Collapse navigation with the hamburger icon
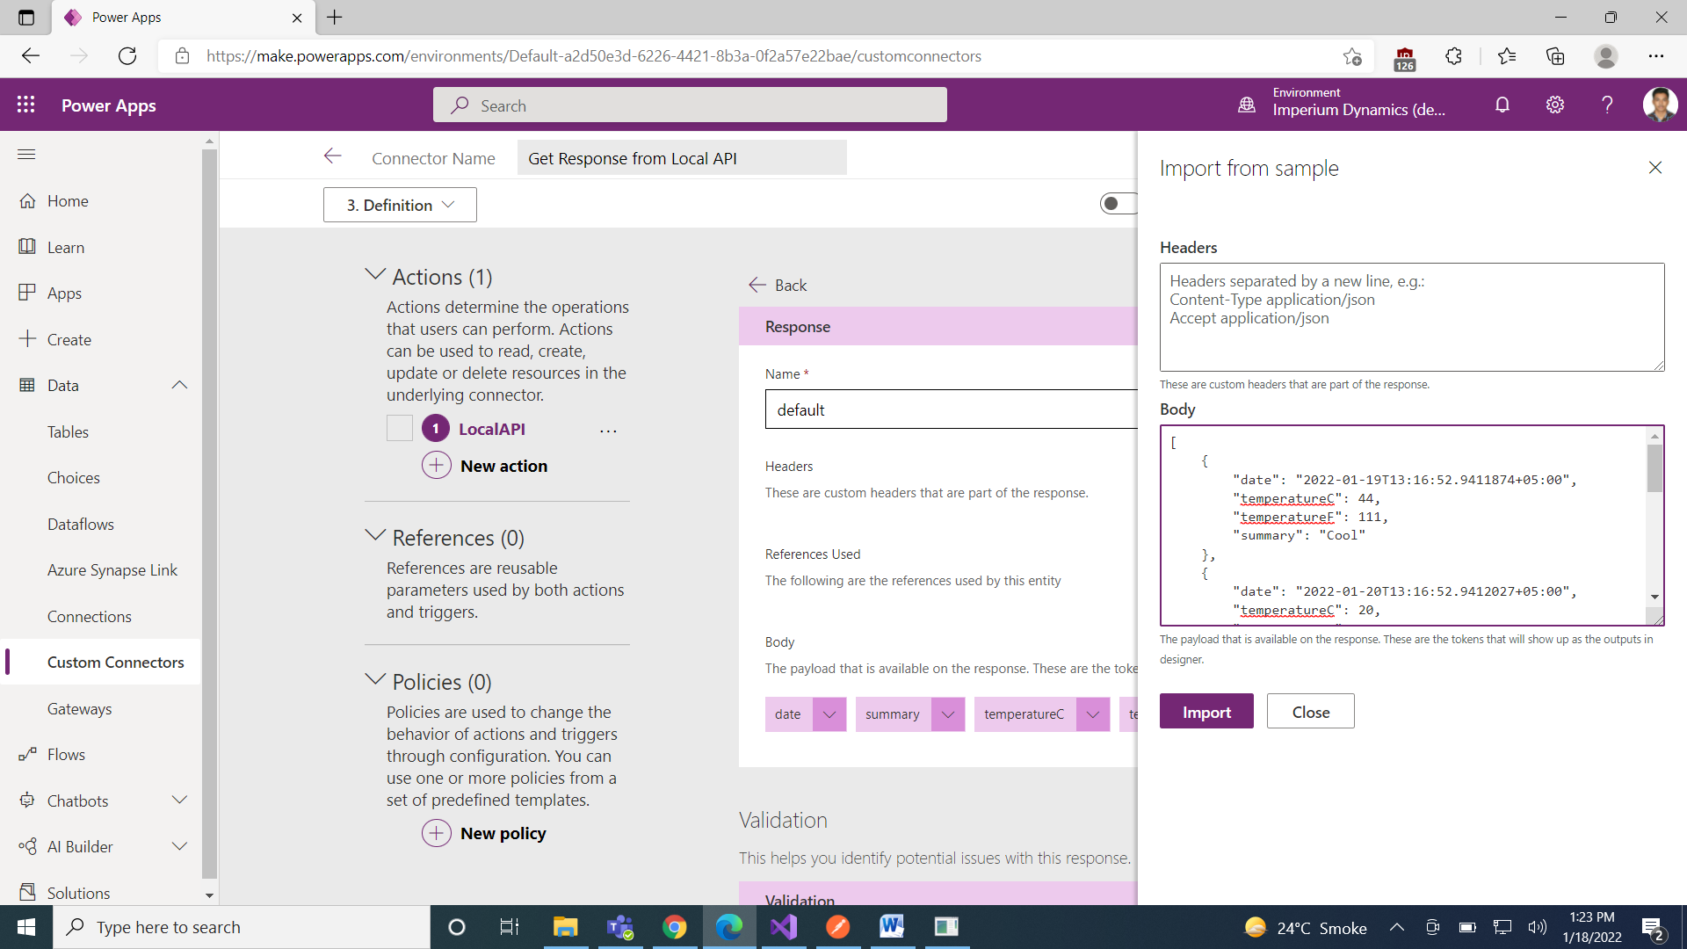1687x949 pixels. coord(26,155)
